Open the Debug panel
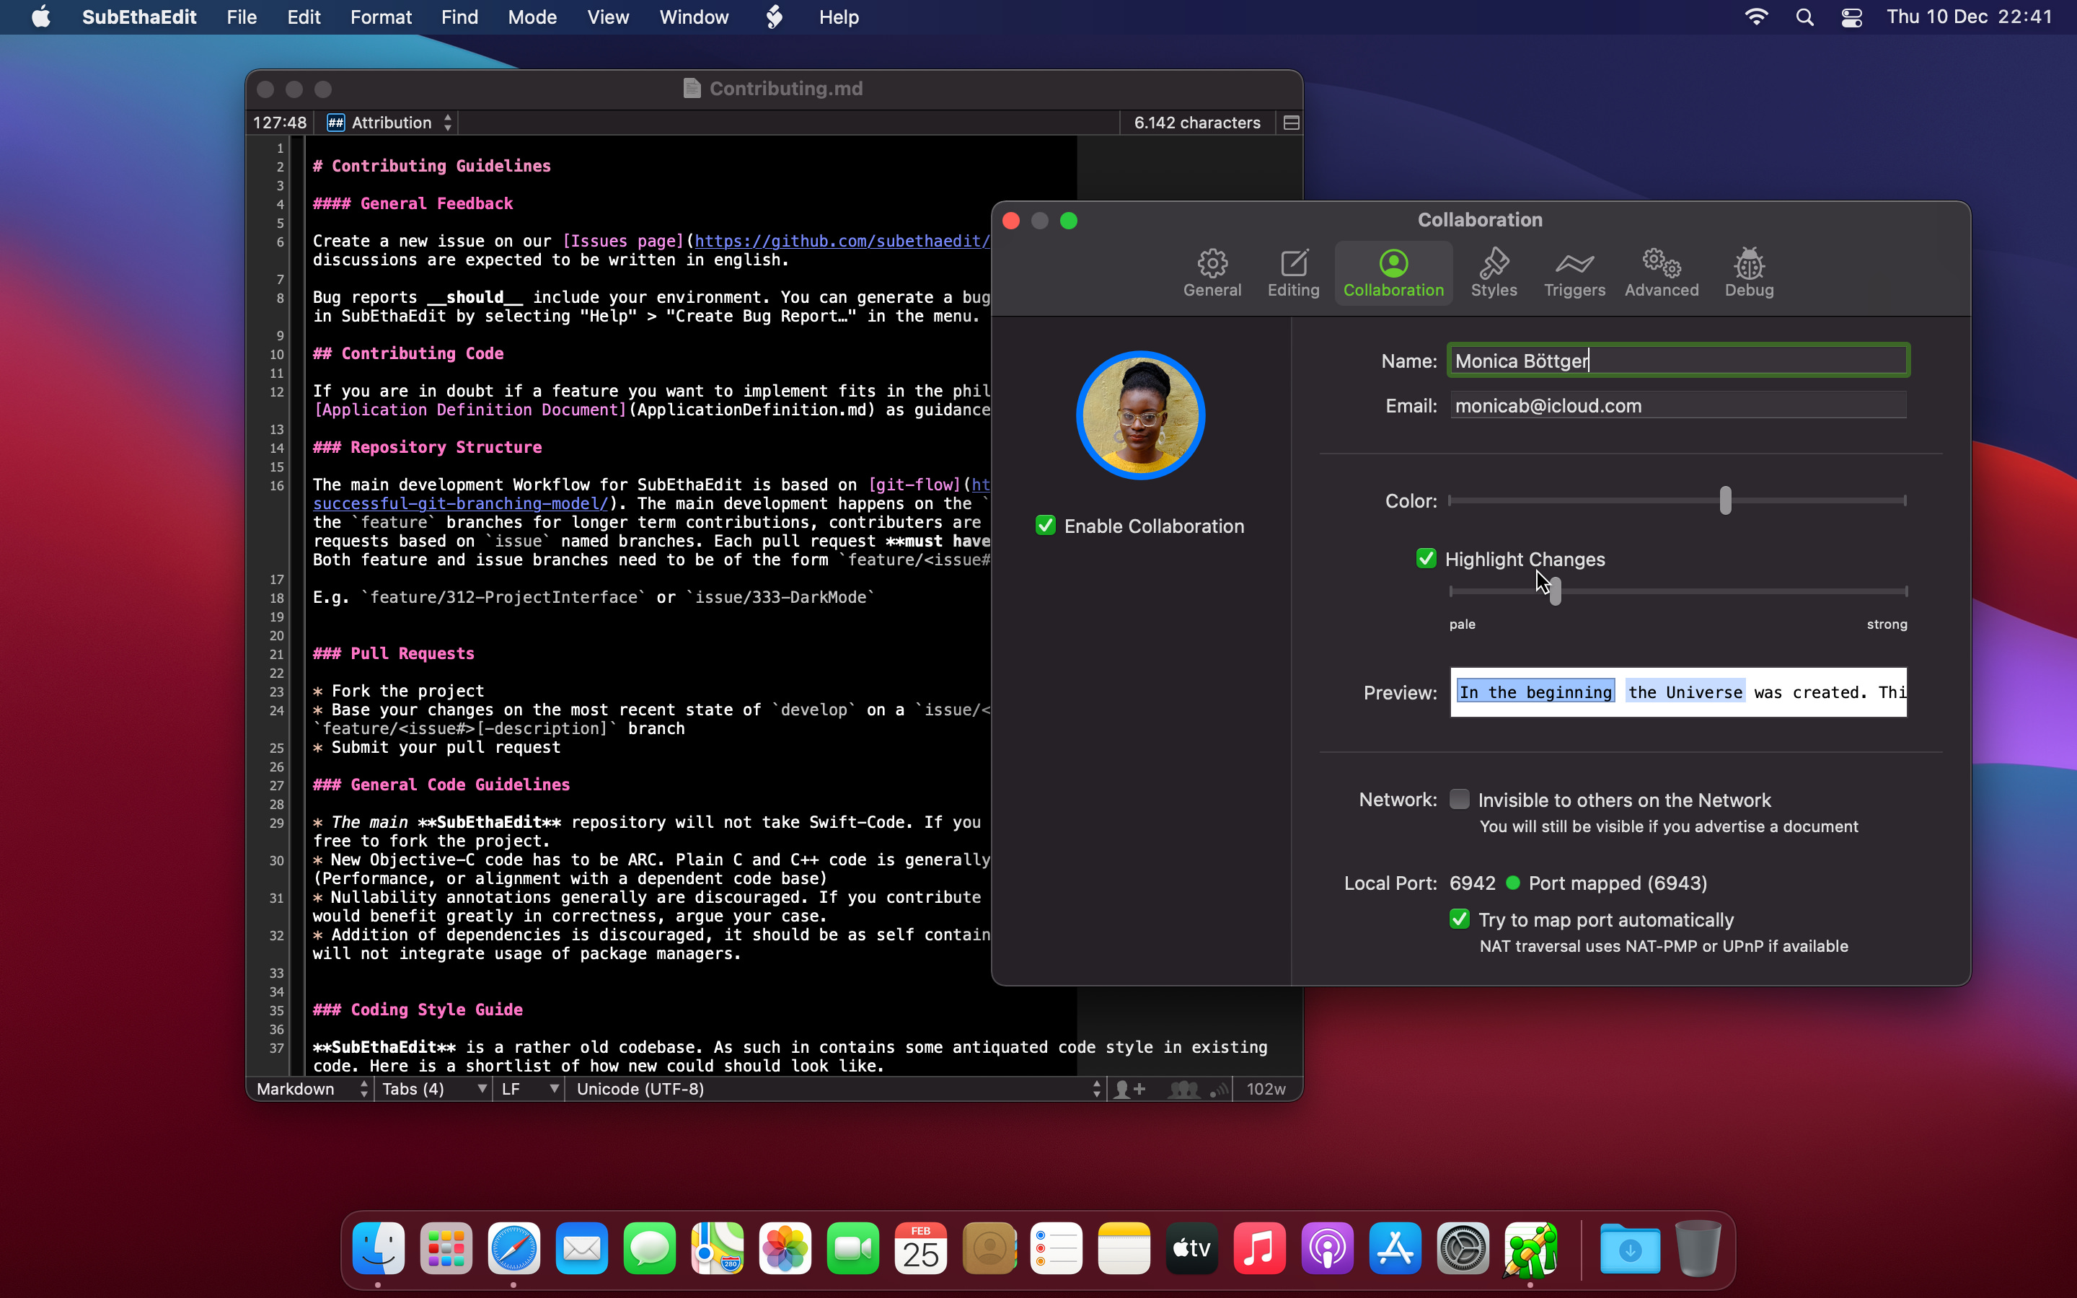The image size is (2077, 1298). pyautogui.click(x=1748, y=272)
